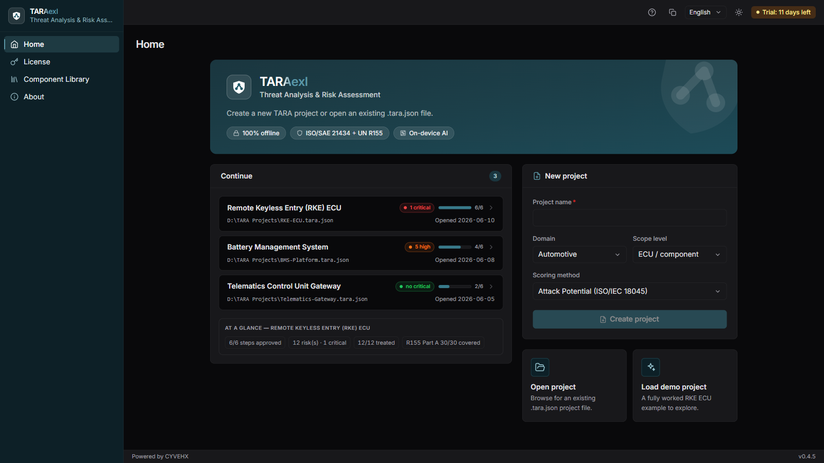Click the no critical badge
The height and width of the screenshot is (463, 824).
(x=415, y=287)
